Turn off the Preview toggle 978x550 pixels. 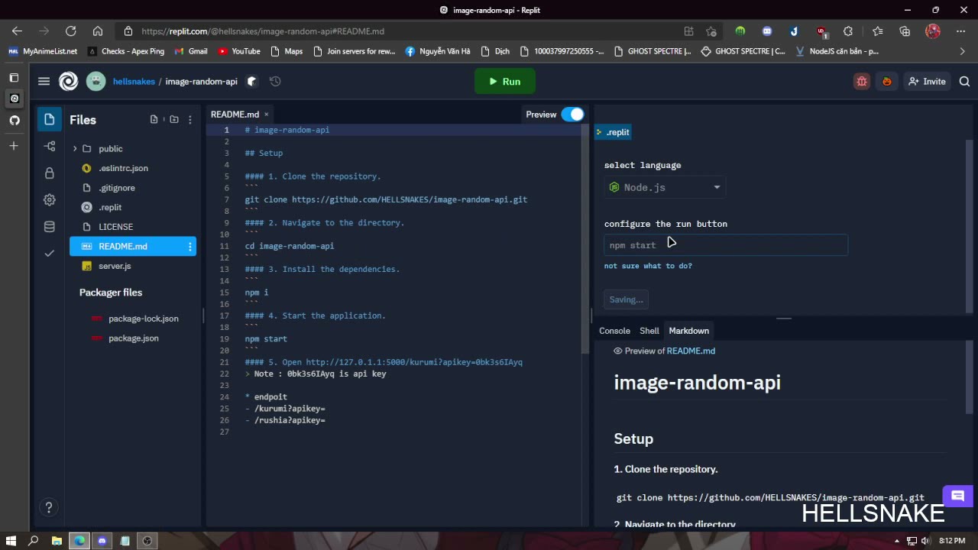pos(574,114)
